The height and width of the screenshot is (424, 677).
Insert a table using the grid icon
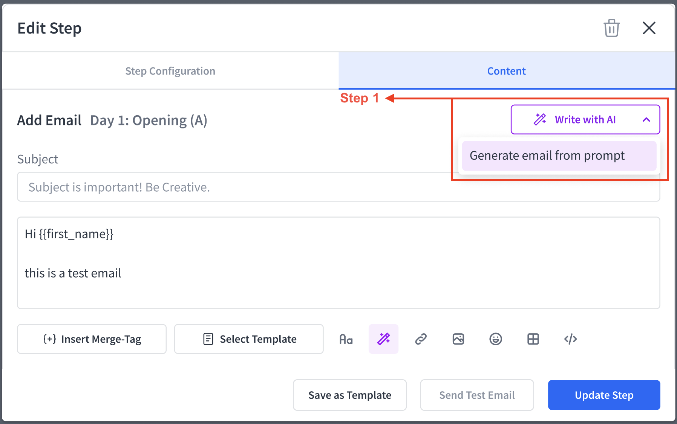click(x=533, y=339)
